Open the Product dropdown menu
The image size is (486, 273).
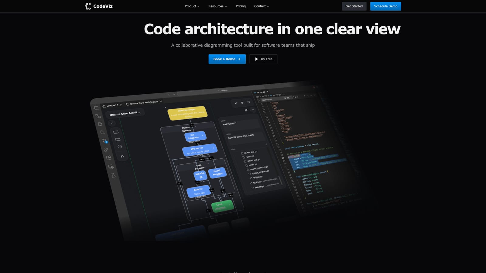tap(192, 6)
